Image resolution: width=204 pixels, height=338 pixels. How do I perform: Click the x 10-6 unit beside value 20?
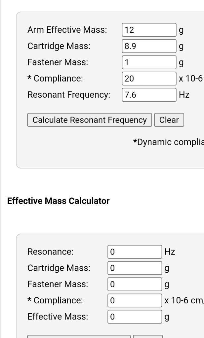(x=191, y=79)
